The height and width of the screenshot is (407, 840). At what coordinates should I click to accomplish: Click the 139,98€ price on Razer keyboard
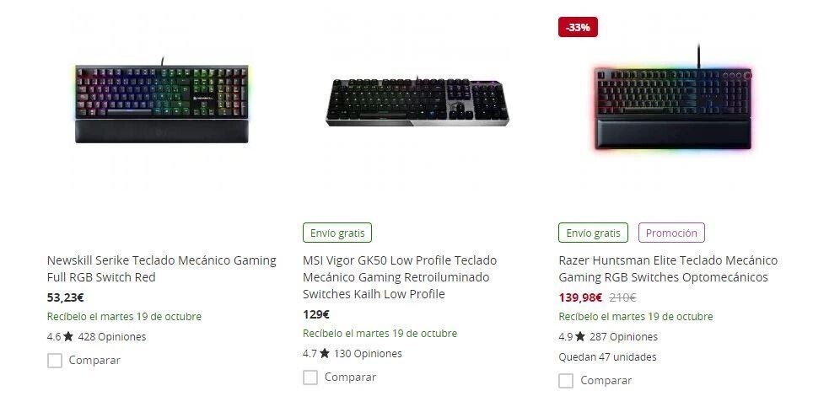pos(580,297)
